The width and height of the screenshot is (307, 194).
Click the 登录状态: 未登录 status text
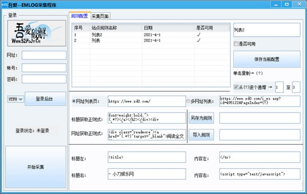32,130
